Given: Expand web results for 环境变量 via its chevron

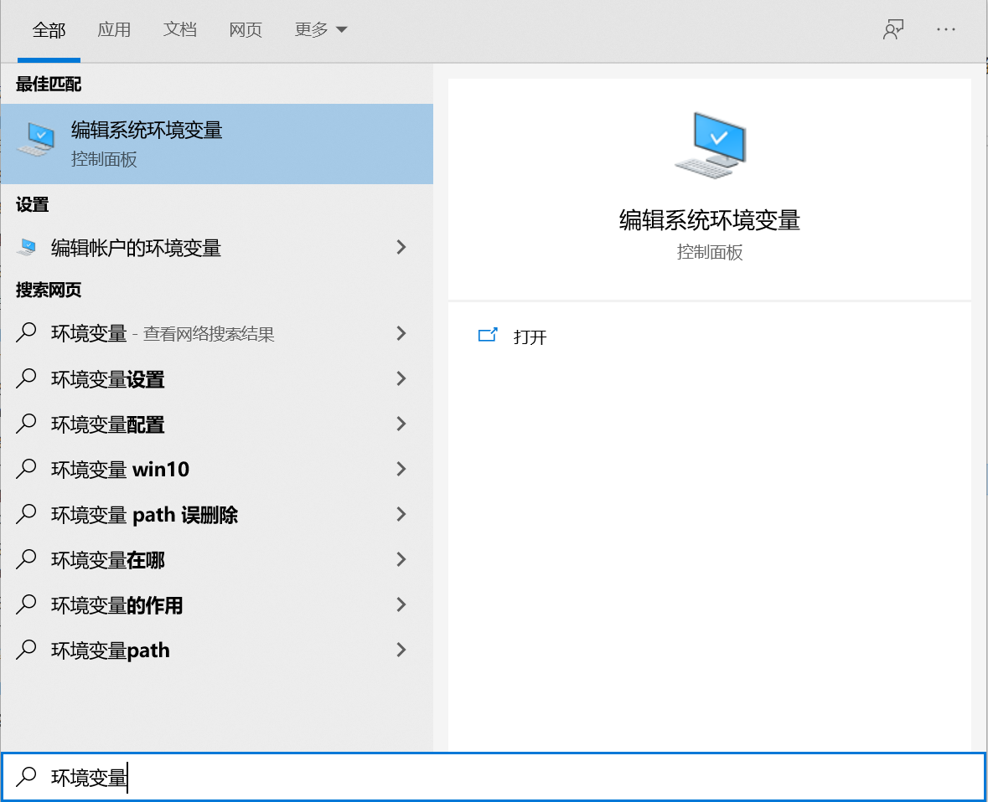Looking at the screenshot, I should pyautogui.click(x=401, y=333).
